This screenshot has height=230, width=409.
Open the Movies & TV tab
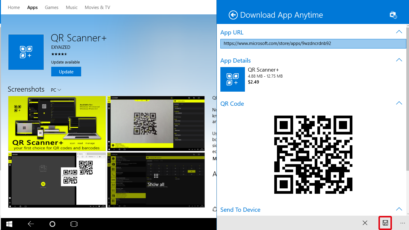click(97, 7)
